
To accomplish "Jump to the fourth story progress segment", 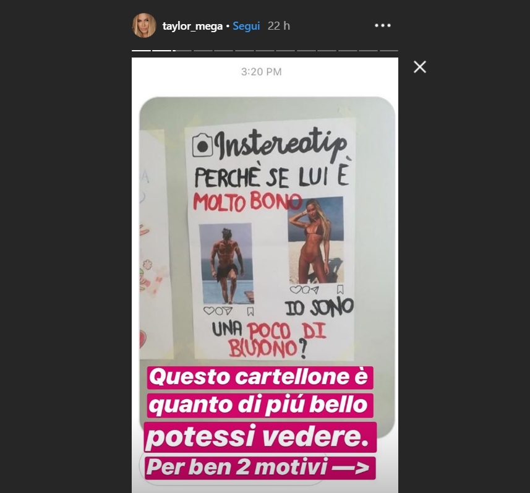I will tap(203, 50).
